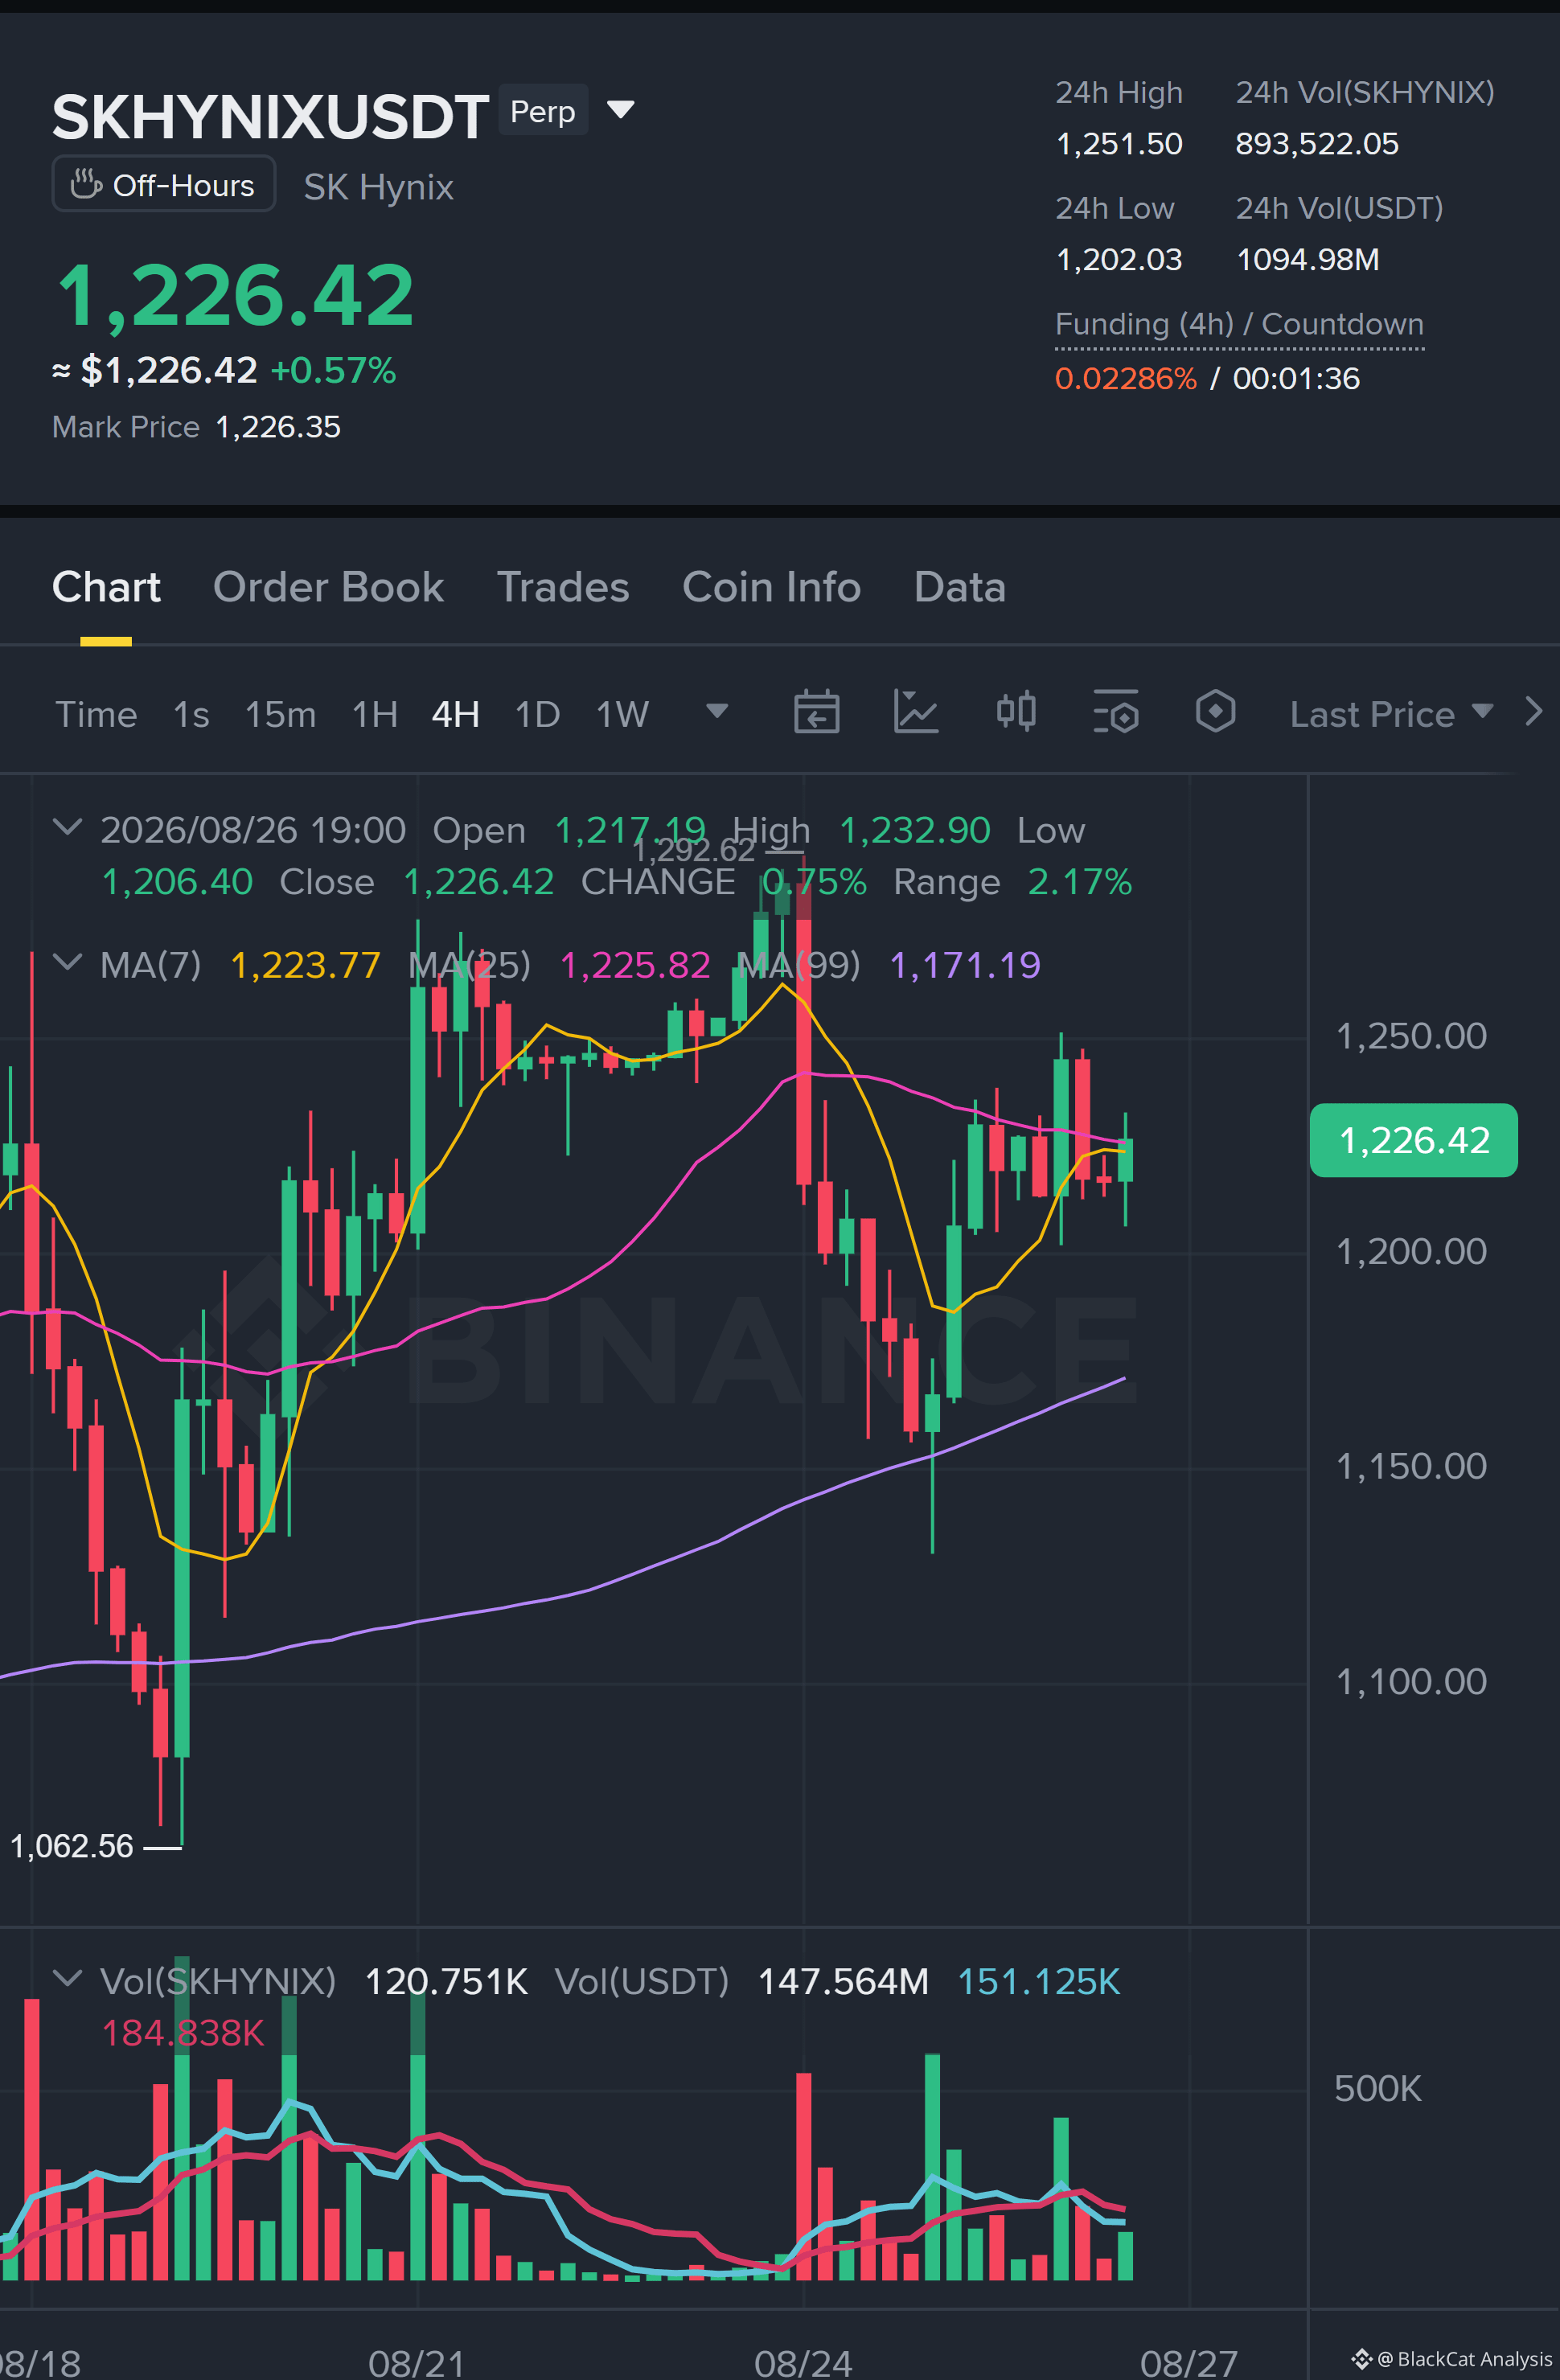Open the Data tab
Image resolution: width=1560 pixels, height=2380 pixels.
click(959, 587)
